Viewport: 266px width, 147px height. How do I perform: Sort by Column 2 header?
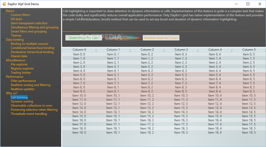(x=147, y=50)
